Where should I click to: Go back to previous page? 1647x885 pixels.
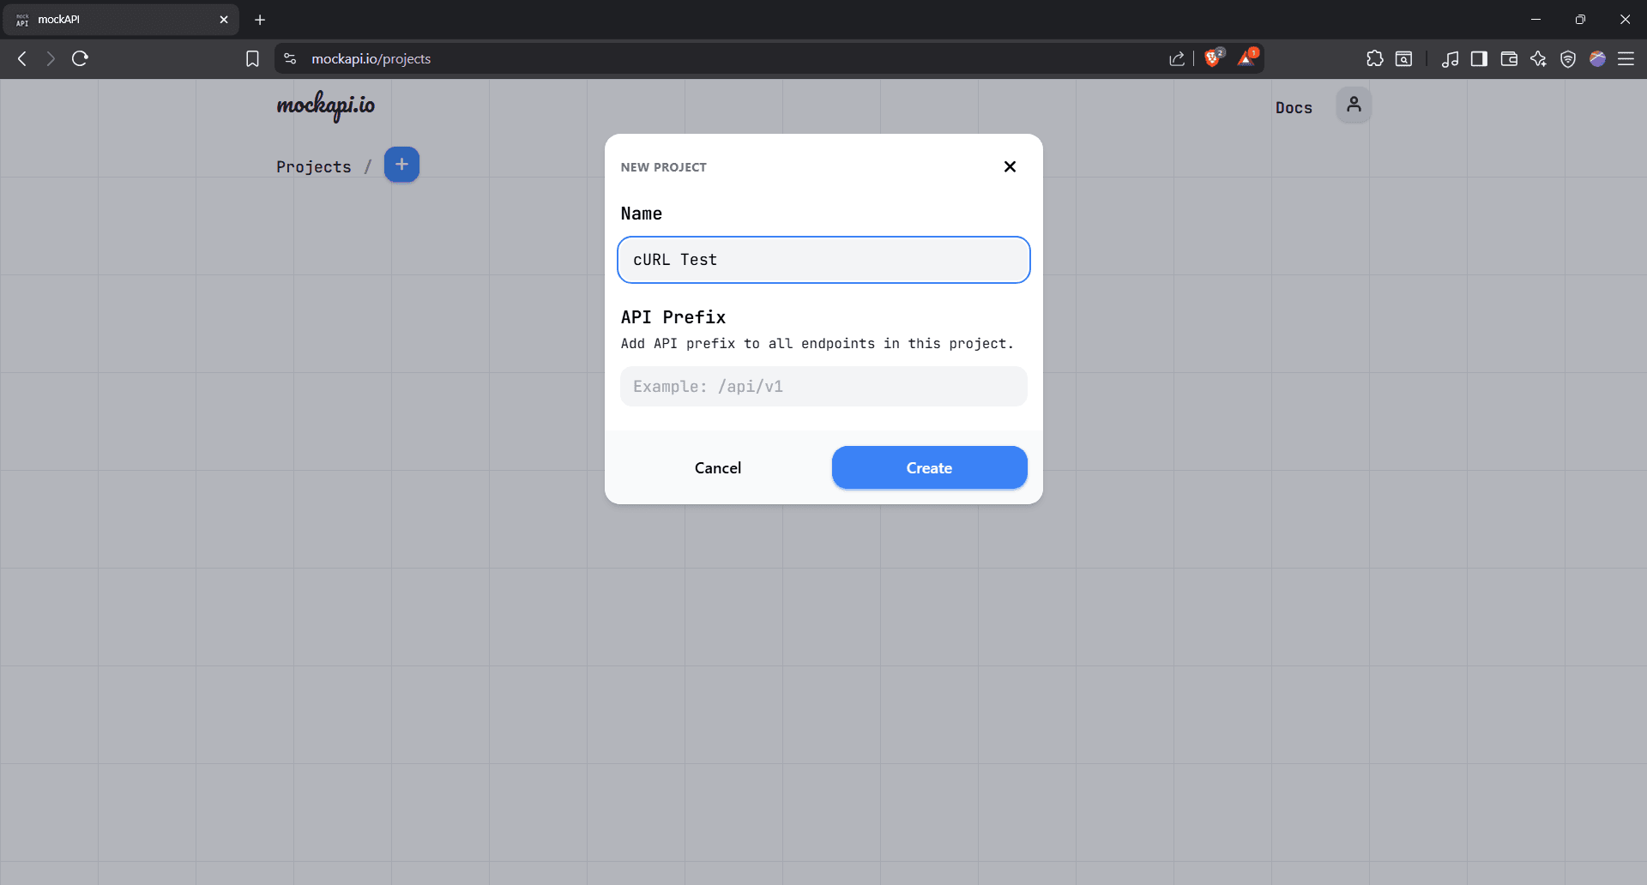pyautogui.click(x=22, y=58)
